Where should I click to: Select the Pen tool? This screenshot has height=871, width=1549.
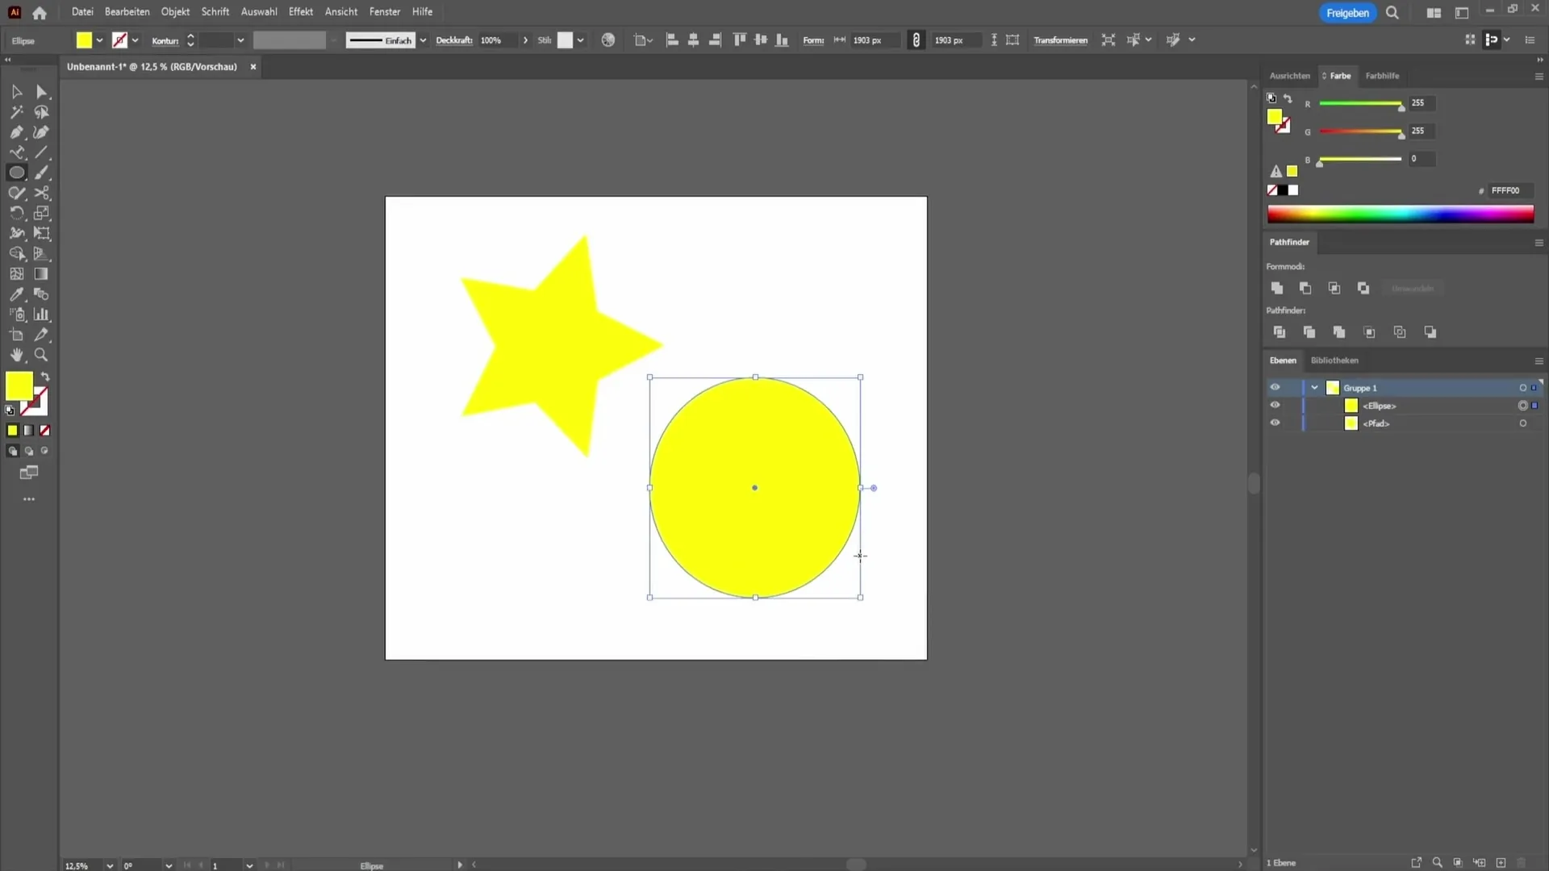click(x=16, y=132)
